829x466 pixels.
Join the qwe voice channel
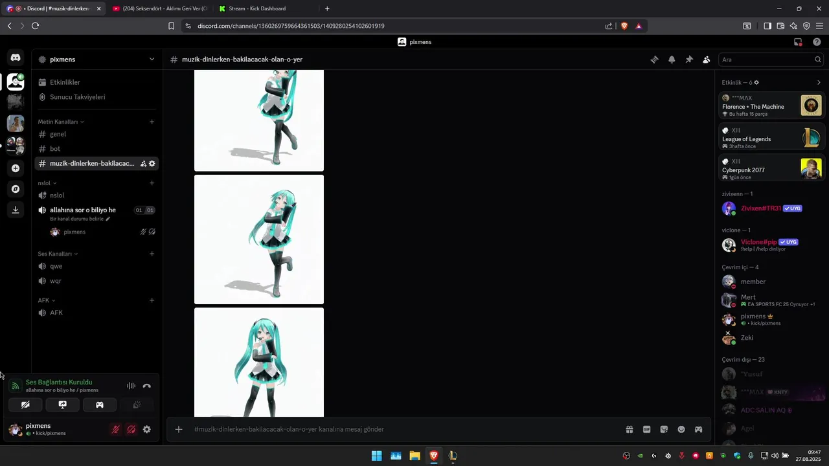(96, 266)
